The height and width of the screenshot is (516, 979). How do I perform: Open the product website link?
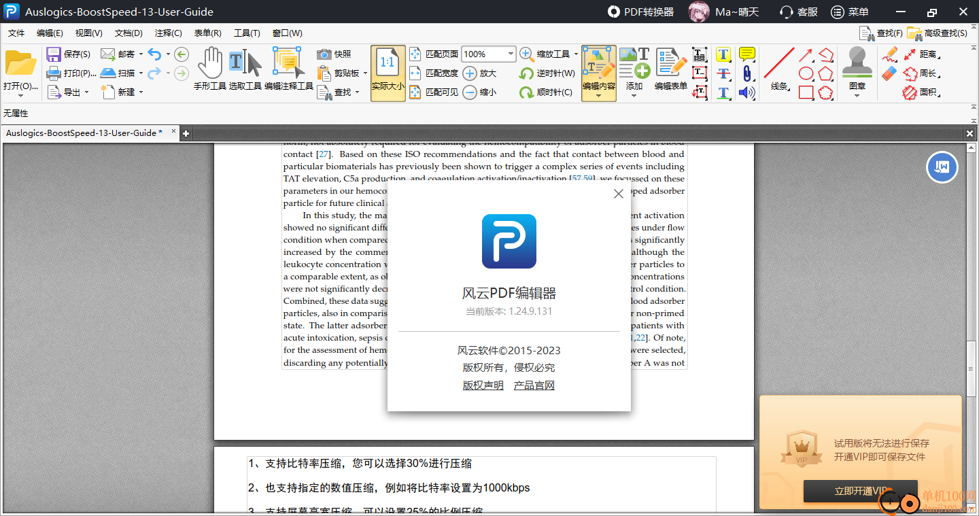(534, 385)
